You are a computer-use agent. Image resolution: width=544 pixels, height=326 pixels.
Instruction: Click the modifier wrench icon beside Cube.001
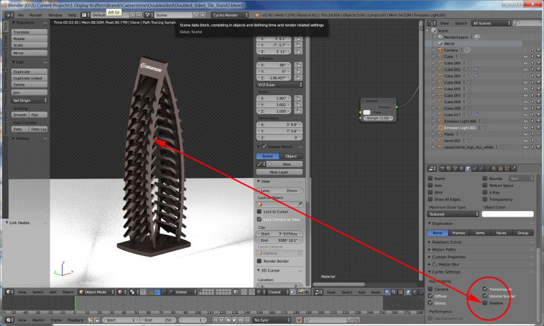point(477,69)
